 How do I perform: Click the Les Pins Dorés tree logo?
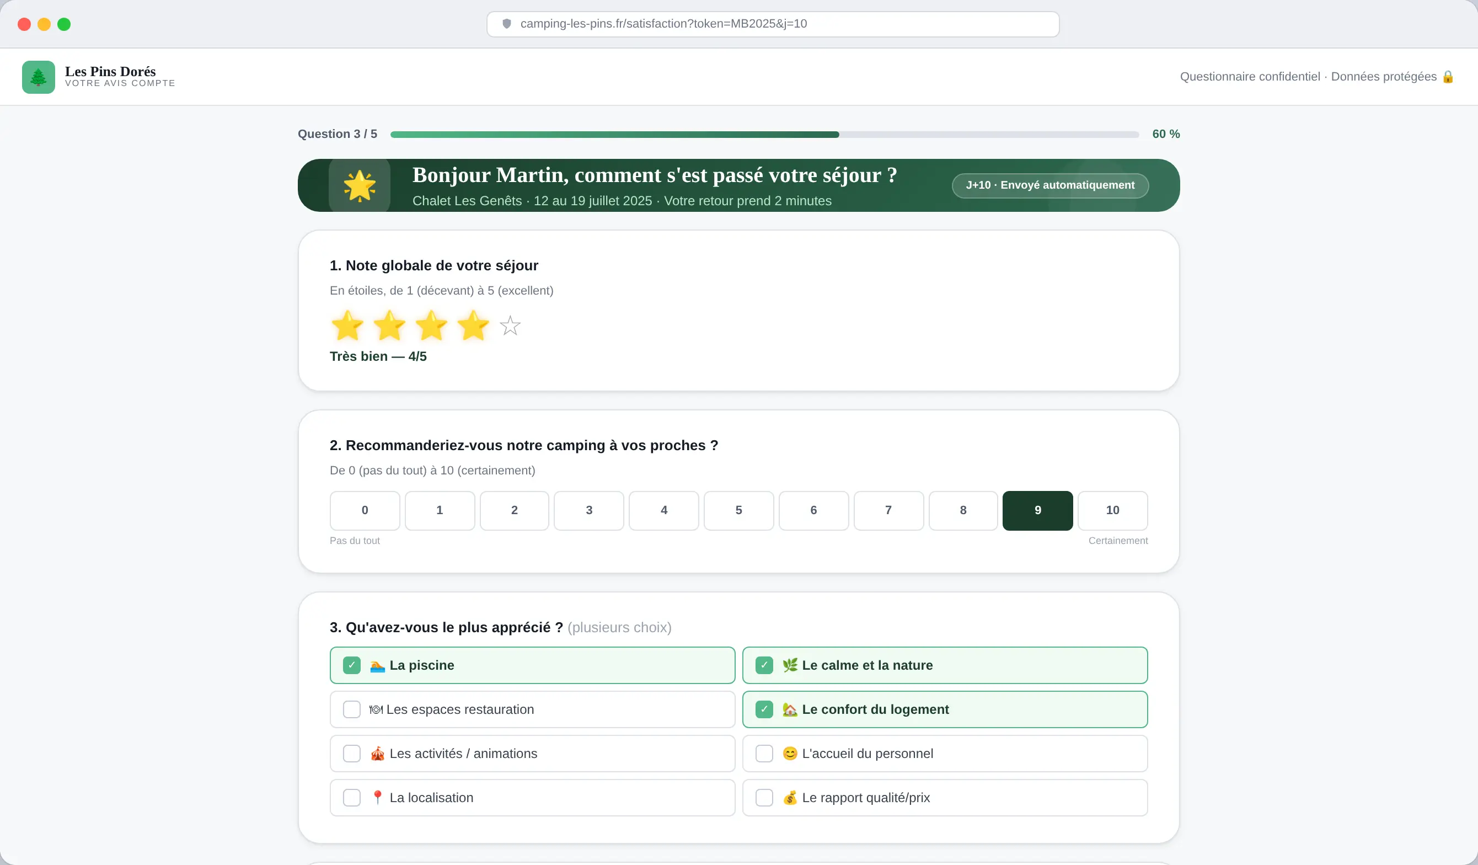(x=38, y=77)
